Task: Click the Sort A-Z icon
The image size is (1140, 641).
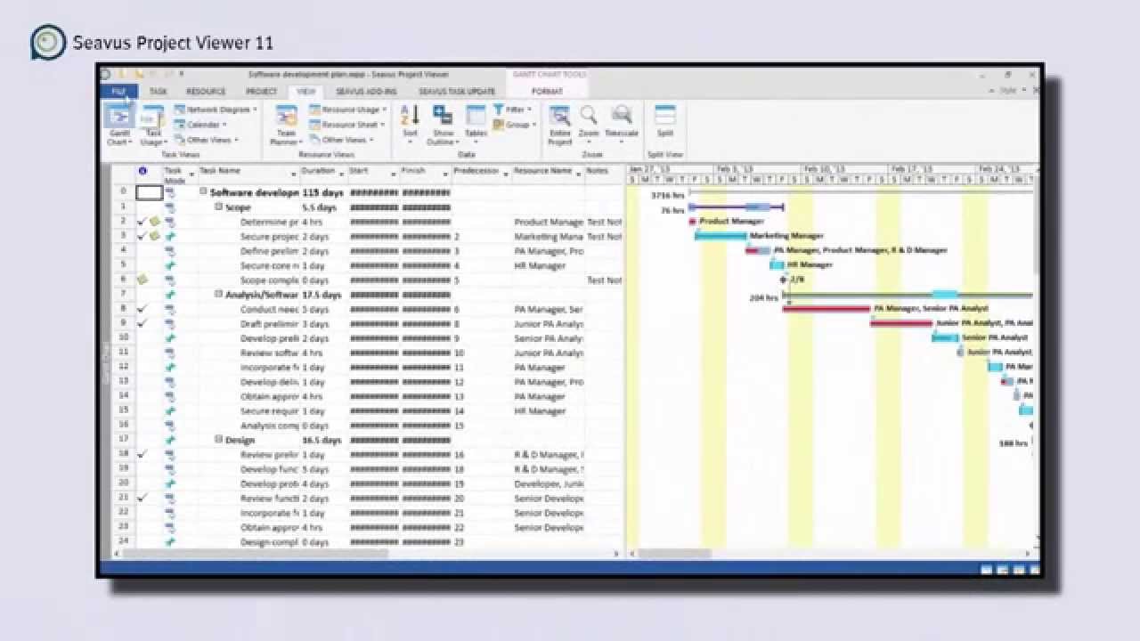Action: tap(410, 115)
